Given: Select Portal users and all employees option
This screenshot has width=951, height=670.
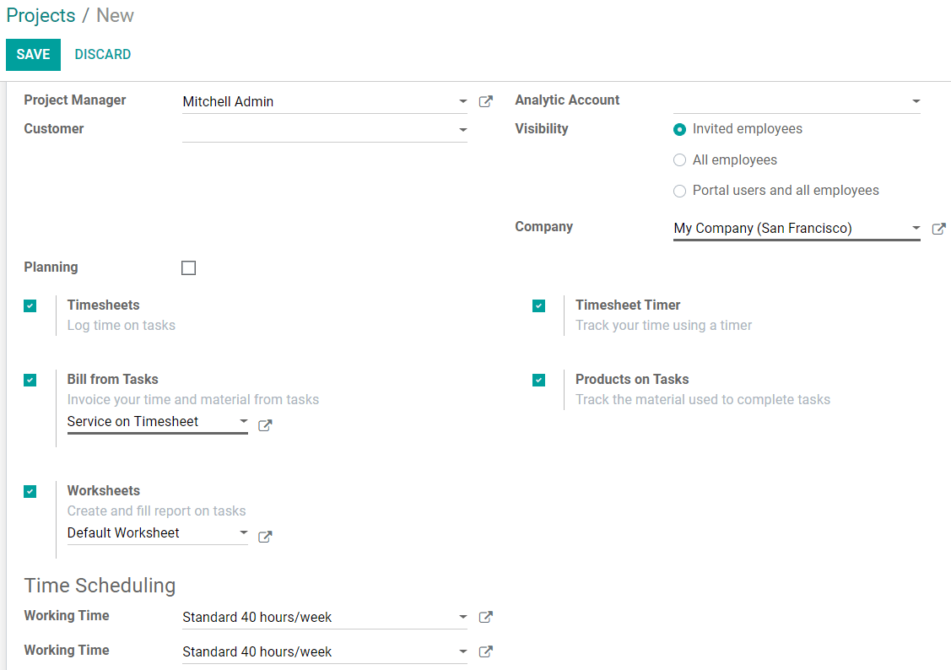Looking at the screenshot, I should [x=679, y=191].
